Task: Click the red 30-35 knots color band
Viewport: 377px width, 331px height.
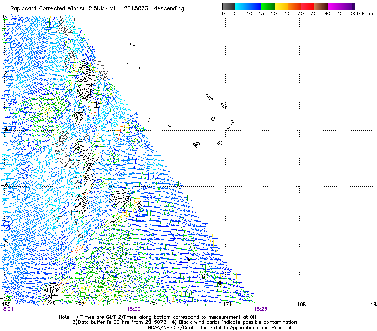Action: 308,6
